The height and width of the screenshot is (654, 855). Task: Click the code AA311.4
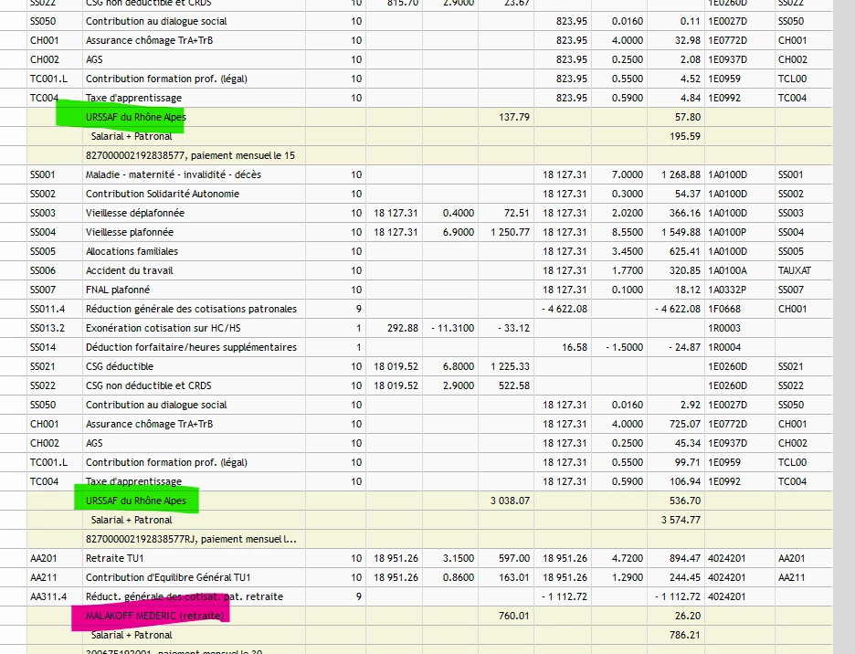48,596
